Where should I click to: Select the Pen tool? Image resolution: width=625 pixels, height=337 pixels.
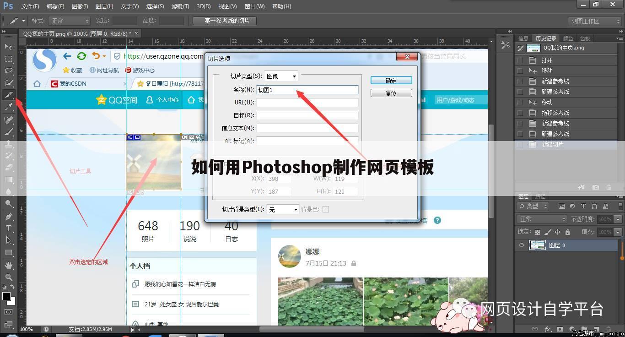tap(9, 216)
